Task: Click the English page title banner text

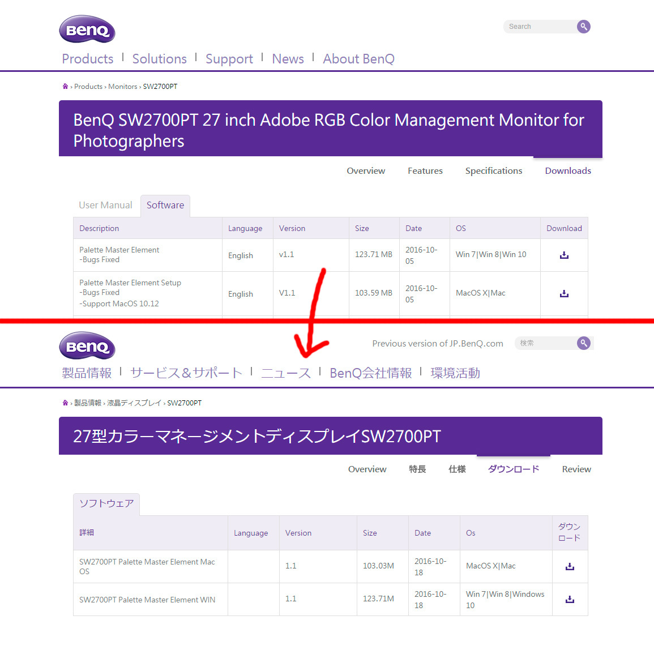Action: coord(328,130)
